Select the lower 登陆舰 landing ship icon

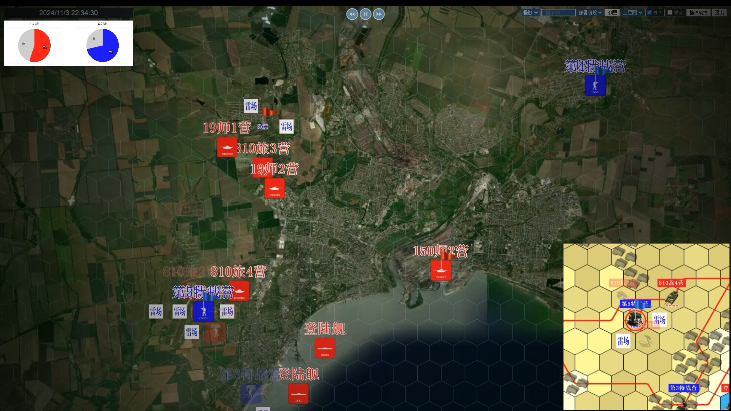(298, 393)
